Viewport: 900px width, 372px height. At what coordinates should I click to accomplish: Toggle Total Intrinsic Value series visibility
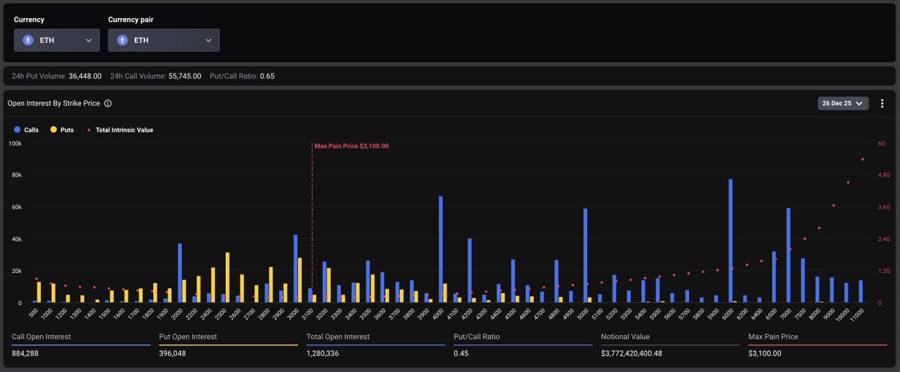pos(124,130)
